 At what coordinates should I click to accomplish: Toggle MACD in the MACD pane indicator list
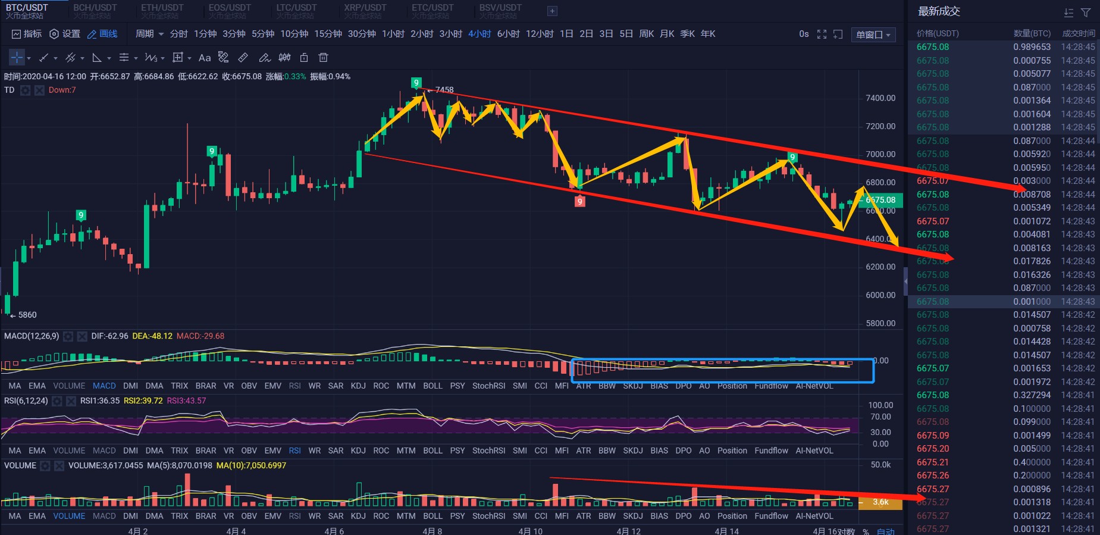coord(104,386)
